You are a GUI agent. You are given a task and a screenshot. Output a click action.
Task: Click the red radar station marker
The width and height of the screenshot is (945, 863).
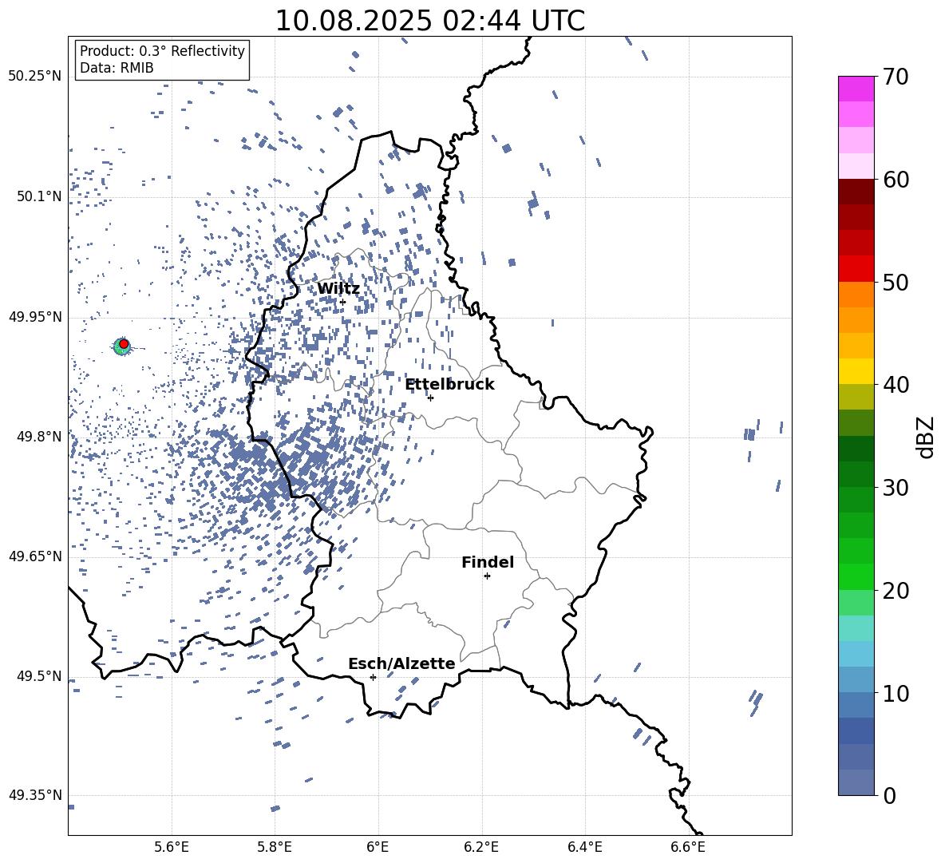(124, 344)
